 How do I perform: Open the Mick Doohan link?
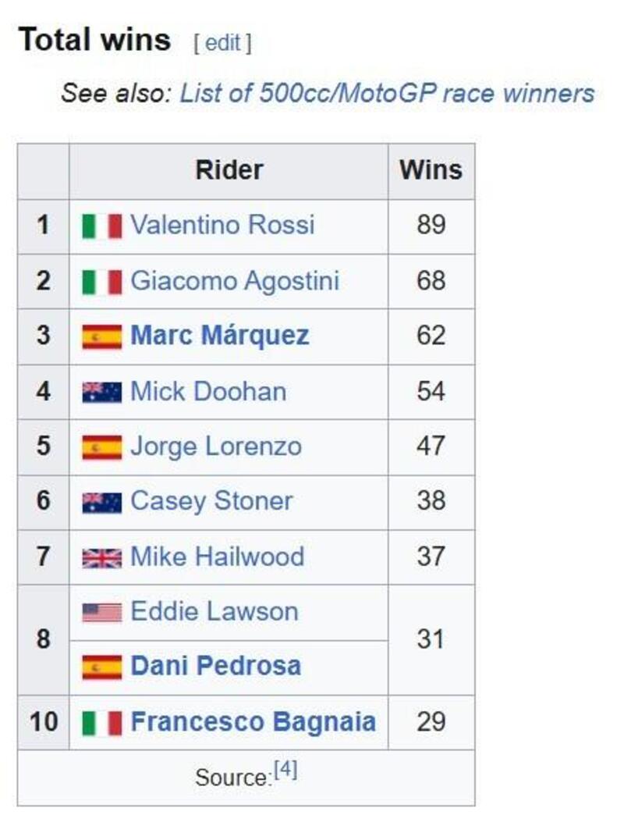tap(208, 392)
